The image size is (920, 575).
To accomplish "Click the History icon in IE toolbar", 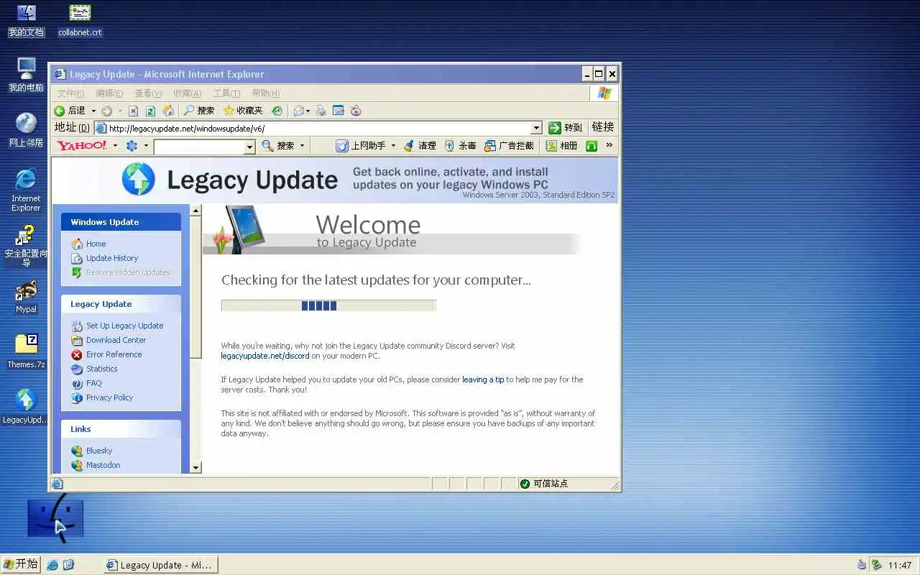I will point(277,111).
